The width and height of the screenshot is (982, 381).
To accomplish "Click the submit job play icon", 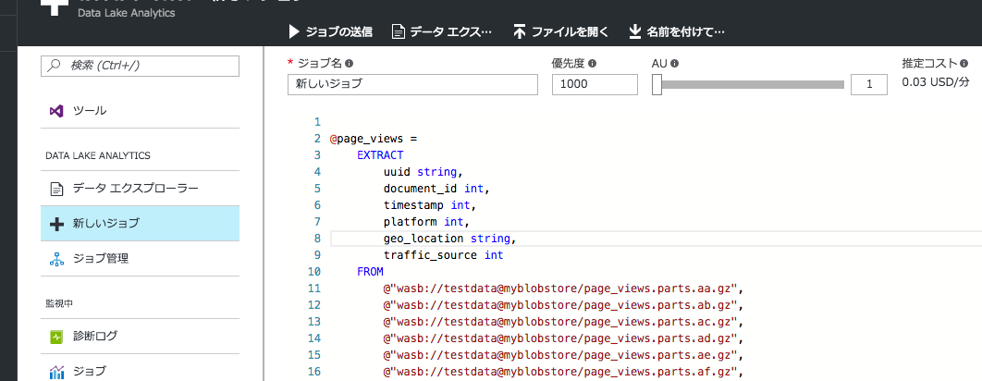I will pos(294,31).
